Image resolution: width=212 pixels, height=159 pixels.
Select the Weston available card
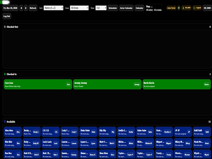(x=183, y=154)
